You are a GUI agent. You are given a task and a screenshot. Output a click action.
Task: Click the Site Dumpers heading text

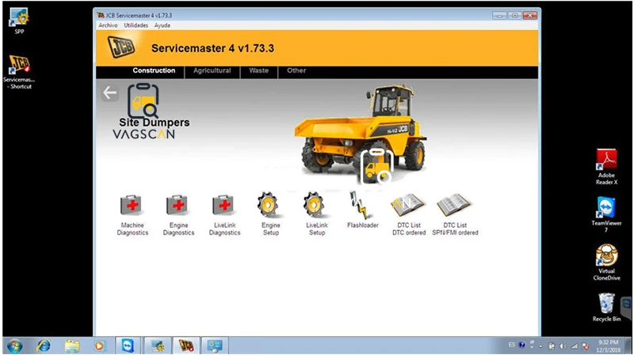pyautogui.click(x=154, y=123)
